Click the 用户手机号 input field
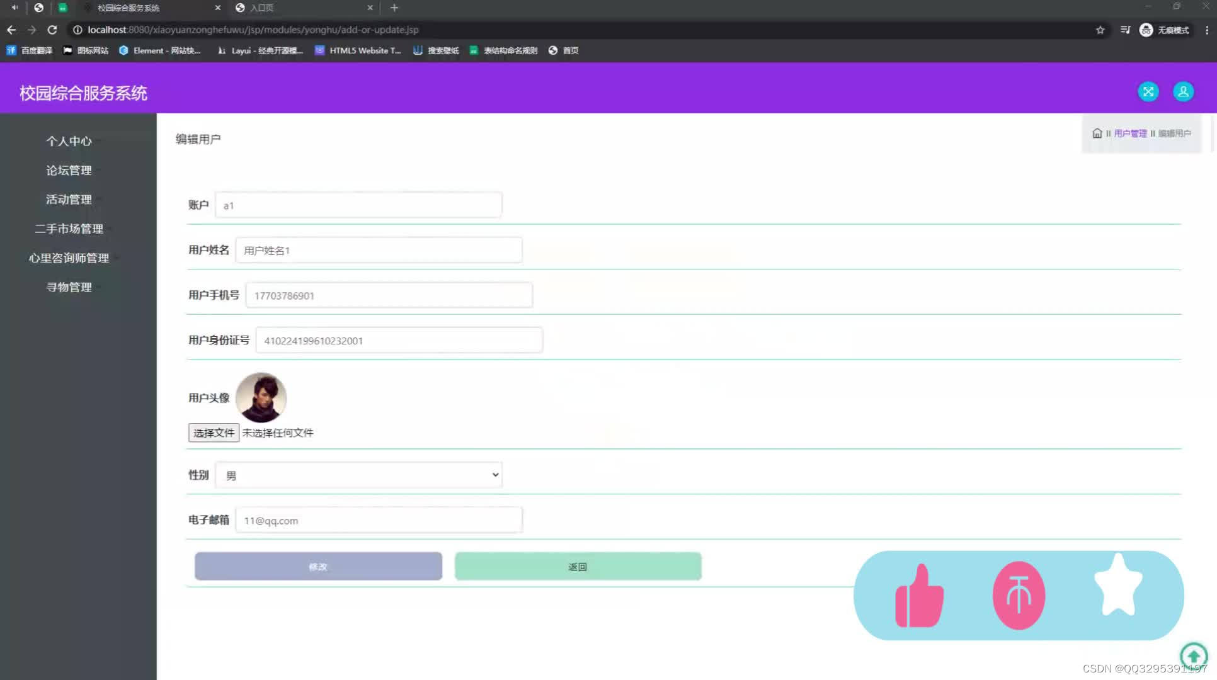The image size is (1217, 680). tap(389, 295)
